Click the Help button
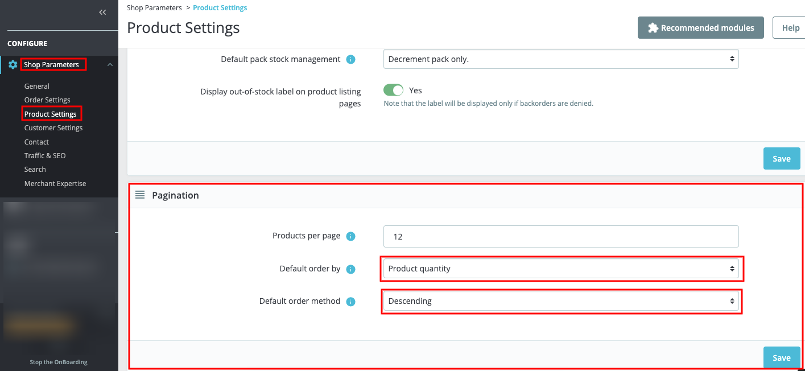 (x=790, y=28)
